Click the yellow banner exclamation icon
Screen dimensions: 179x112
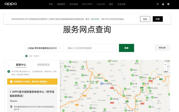coord(11,81)
